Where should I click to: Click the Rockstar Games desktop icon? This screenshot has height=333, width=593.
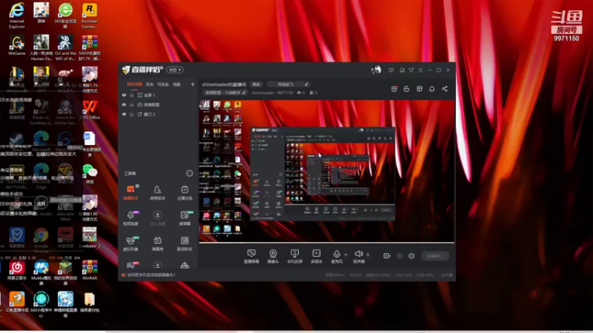click(x=89, y=16)
